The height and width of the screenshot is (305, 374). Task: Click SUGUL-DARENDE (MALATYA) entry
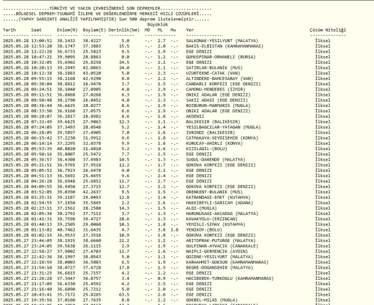point(216,160)
